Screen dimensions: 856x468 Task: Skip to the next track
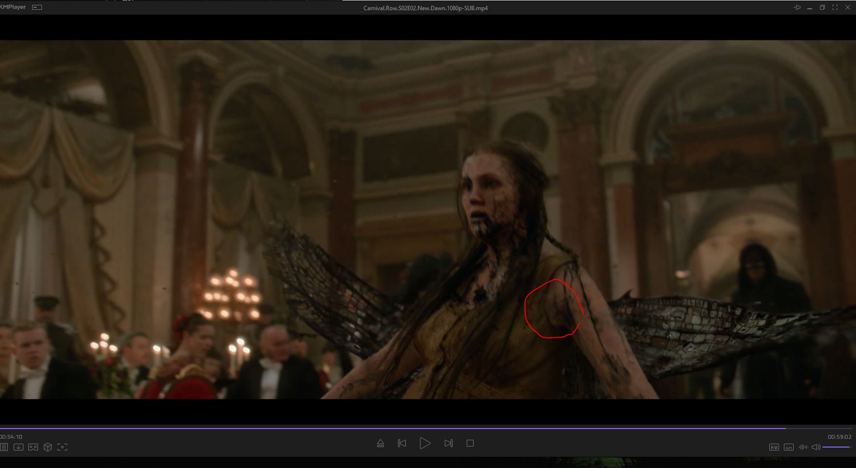448,443
